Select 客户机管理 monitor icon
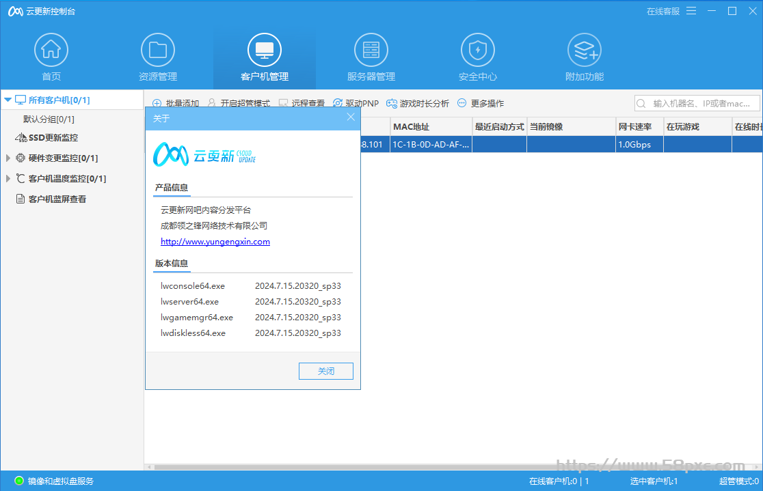Screen dimensions: 763x491 264,50
